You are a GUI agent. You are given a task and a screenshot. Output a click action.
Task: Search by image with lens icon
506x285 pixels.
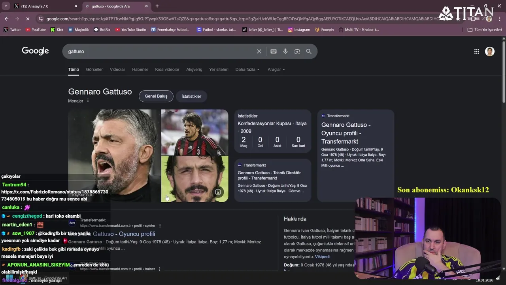coord(297,51)
